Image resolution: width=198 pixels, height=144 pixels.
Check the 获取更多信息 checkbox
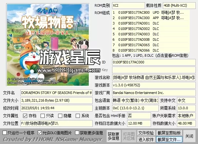click(x=77, y=133)
